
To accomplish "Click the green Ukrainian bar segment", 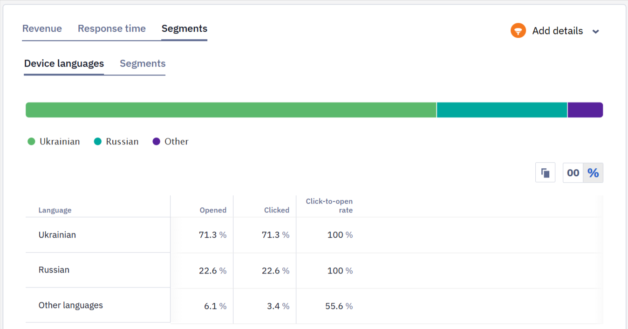I will pyautogui.click(x=231, y=110).
